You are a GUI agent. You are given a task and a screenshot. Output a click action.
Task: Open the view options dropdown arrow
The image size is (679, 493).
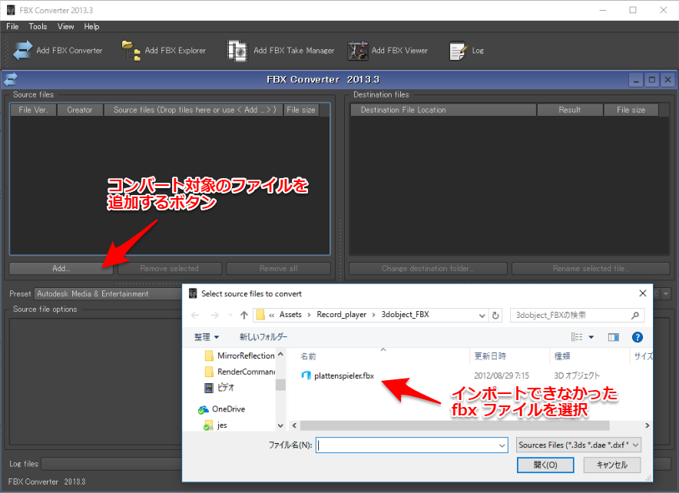click(x=591, y=337)
